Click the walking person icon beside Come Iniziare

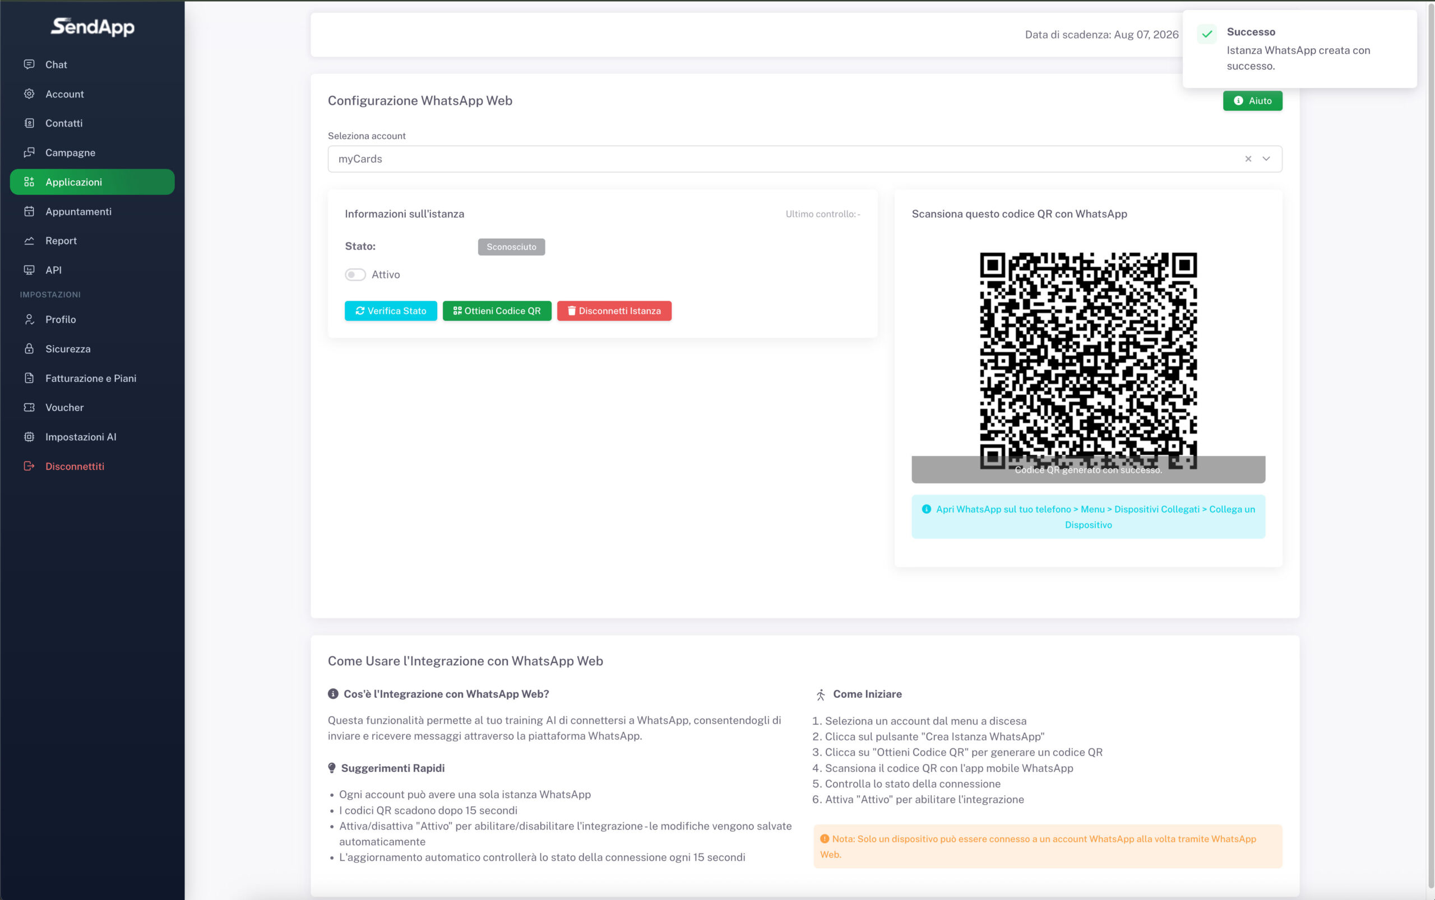pos(820,694)
